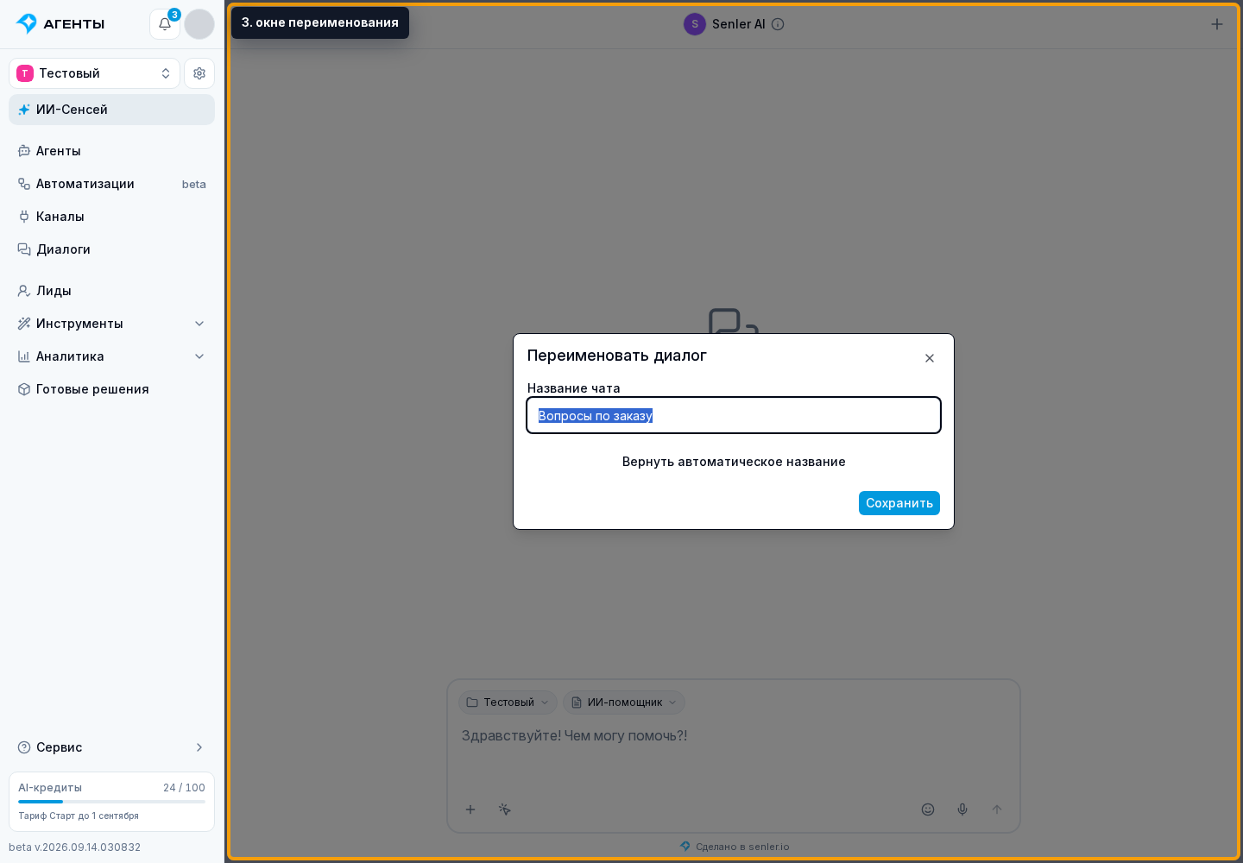Open Автоматизации section
This screenshot has width=1243, height=863.
pyautogui.click(x=111, y=184)
